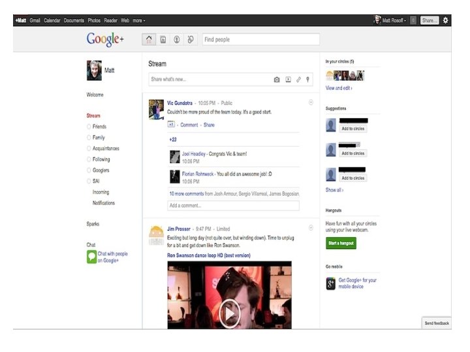The height and width of the screenshot is (352, 470).
Task: Click Get Google+ for your mobile device
Action: [x=357, y=283]
